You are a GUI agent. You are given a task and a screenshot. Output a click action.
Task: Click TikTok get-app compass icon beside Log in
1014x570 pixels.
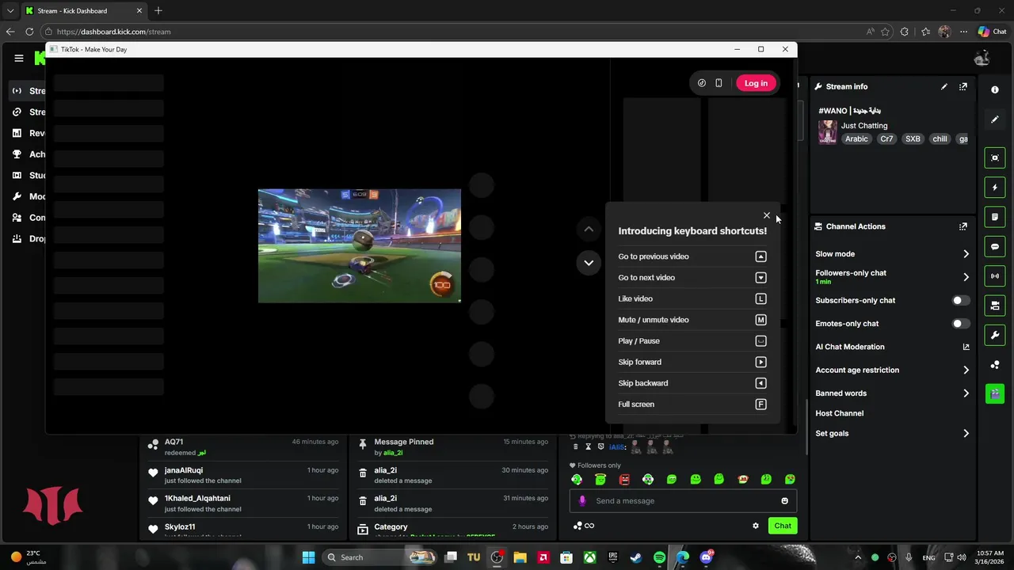tap(702, 83)
